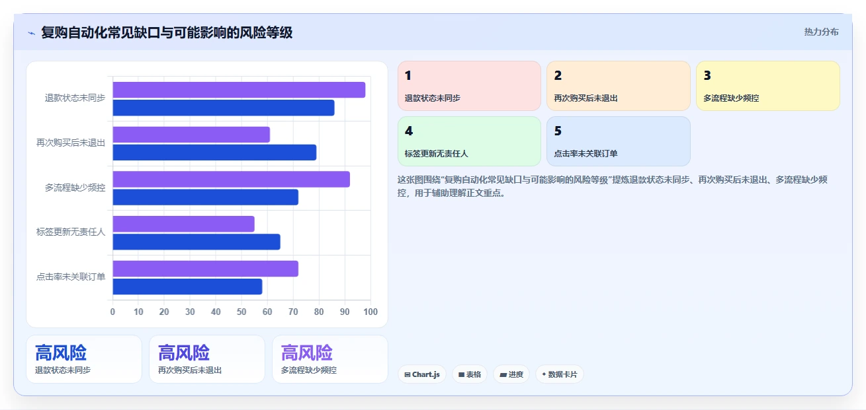This screenshot has height=410, width=866.
Task: Click the lightning icon beside the title
Action: [31, 33]
